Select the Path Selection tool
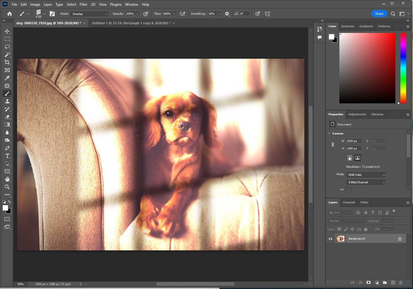The width and height of the screenshot is (413, 289). click(7, 164)
